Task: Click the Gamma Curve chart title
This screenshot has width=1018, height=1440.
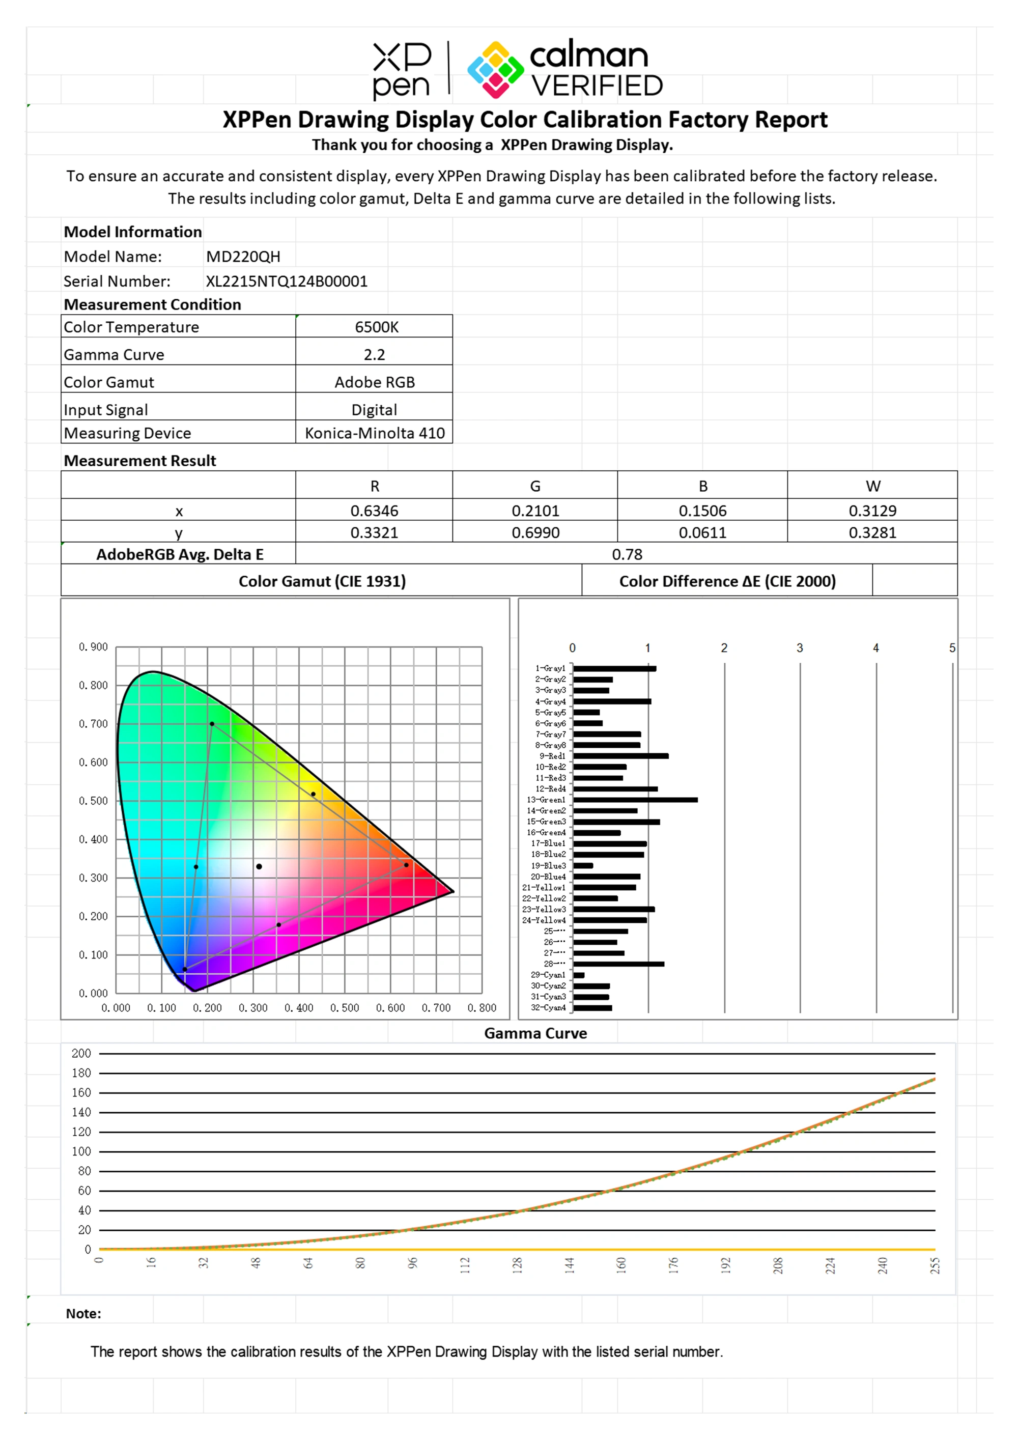Action: [535, 1033]
